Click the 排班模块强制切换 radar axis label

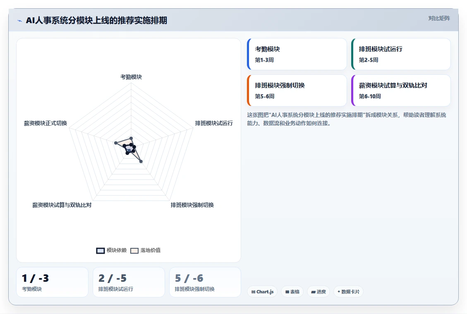(x=192, y=205)
